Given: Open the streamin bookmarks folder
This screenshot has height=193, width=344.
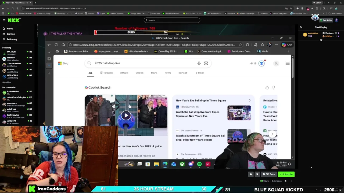Looking at the screenshot, I should 263,13.
